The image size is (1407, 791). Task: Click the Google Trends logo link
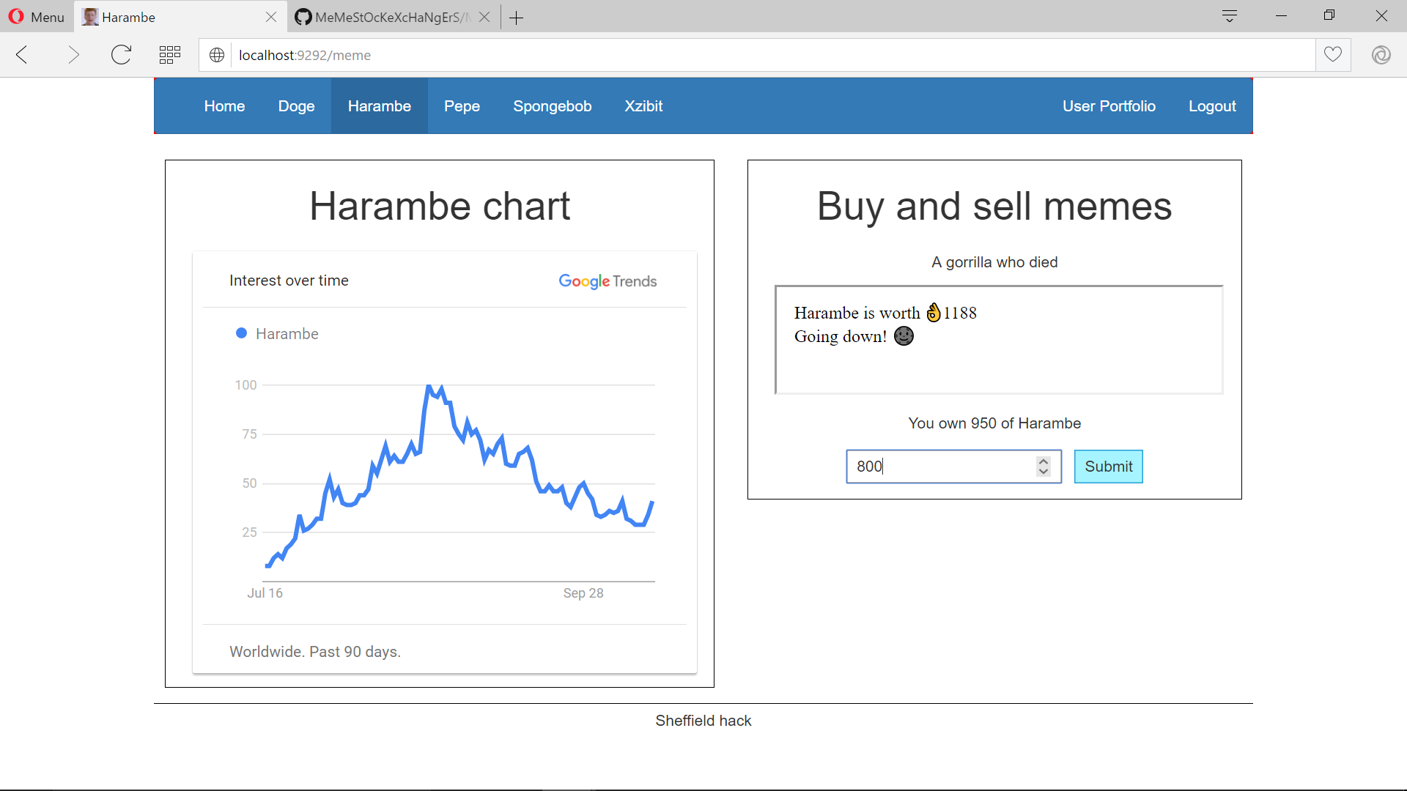point(607,281)
